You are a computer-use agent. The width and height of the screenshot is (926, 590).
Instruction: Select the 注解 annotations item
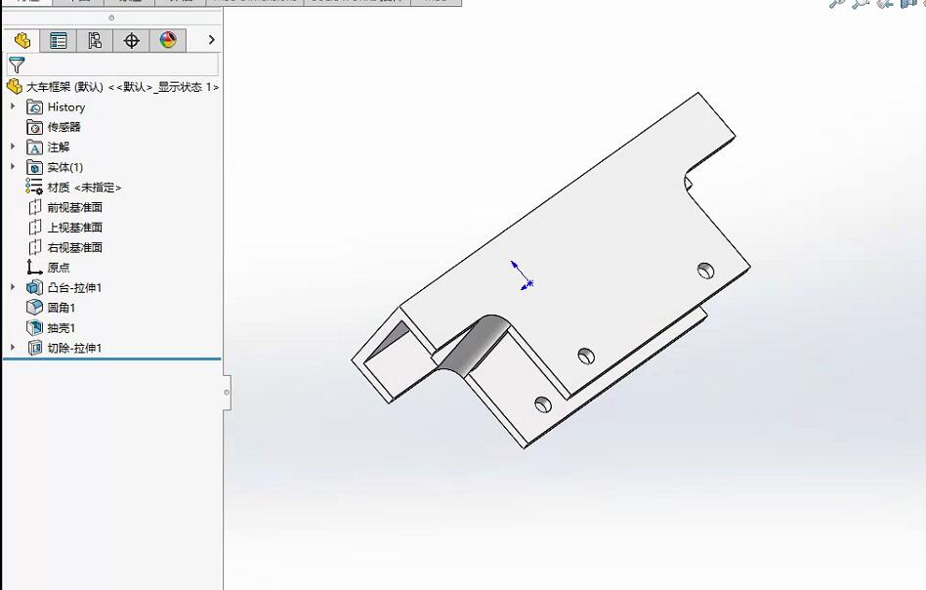pyautogui.click(x=48, y=147)
